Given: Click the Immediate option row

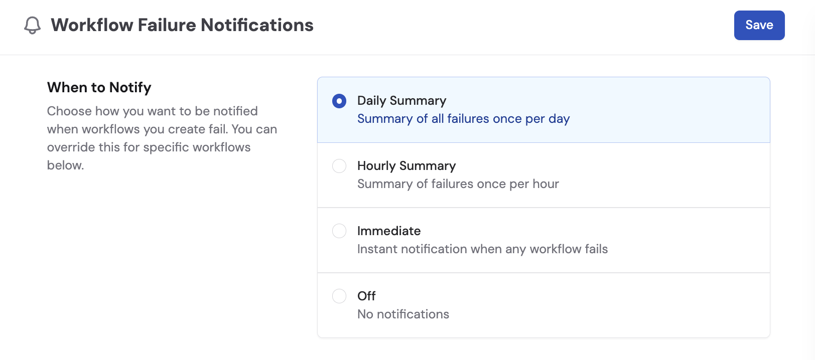Looking at the screenshot, I should (544, 240).
